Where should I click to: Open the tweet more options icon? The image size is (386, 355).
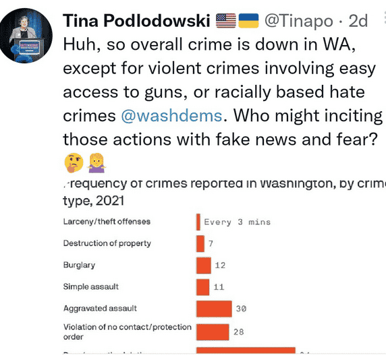tap(384, 18)
